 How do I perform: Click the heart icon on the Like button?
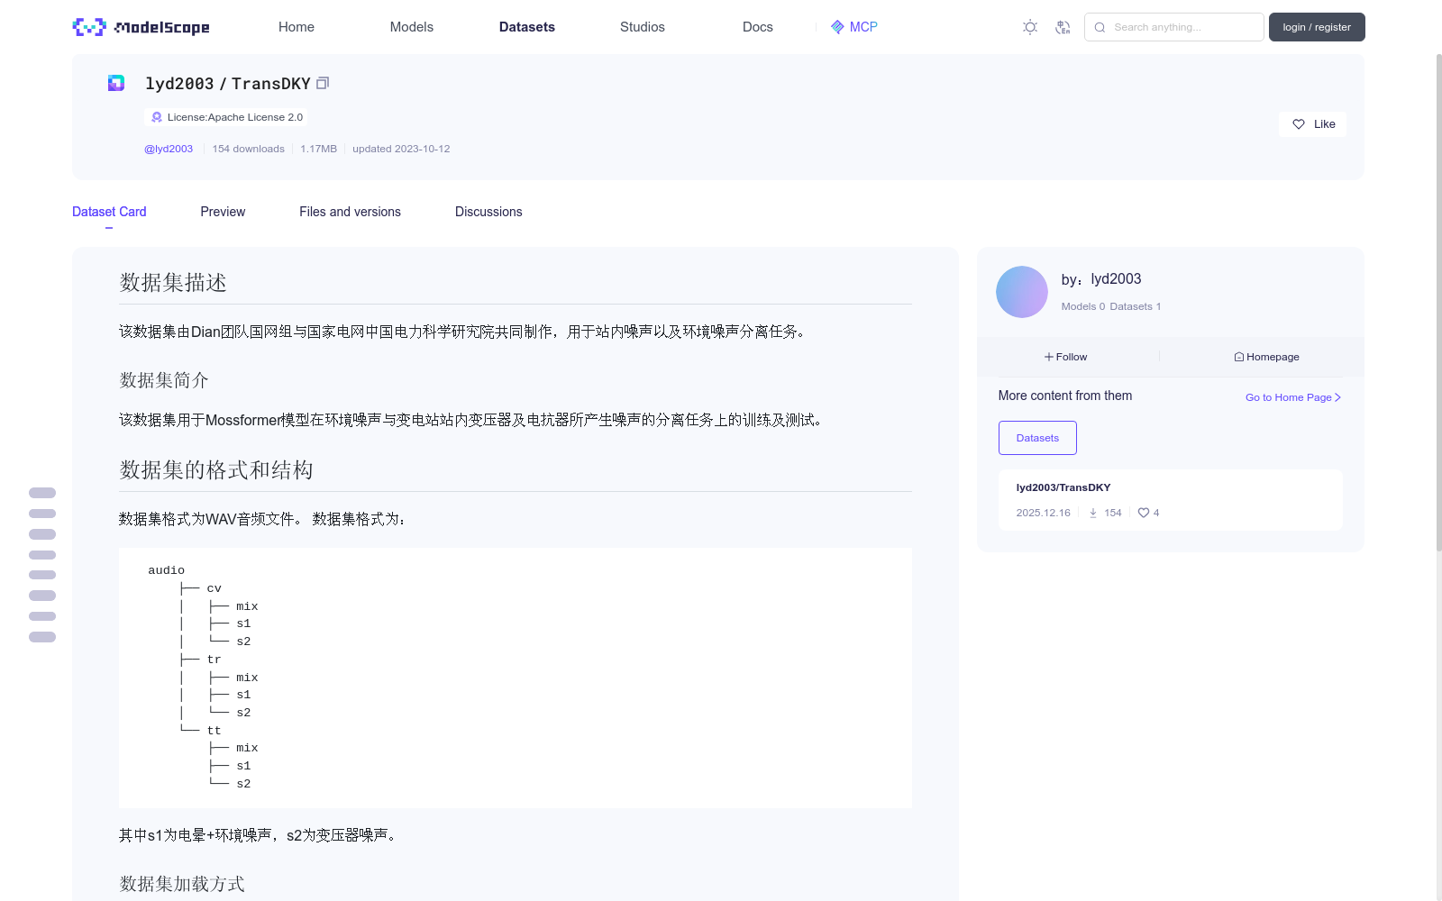click(x=1299, y=124)
